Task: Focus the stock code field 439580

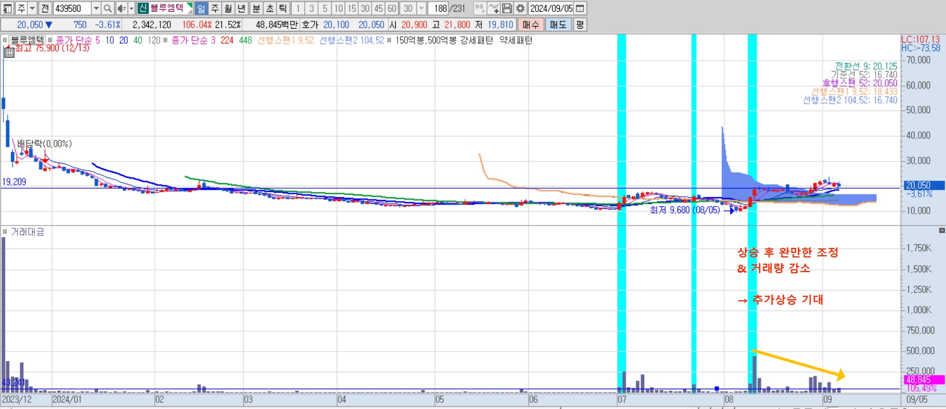Action: click(x=73, y=8)
